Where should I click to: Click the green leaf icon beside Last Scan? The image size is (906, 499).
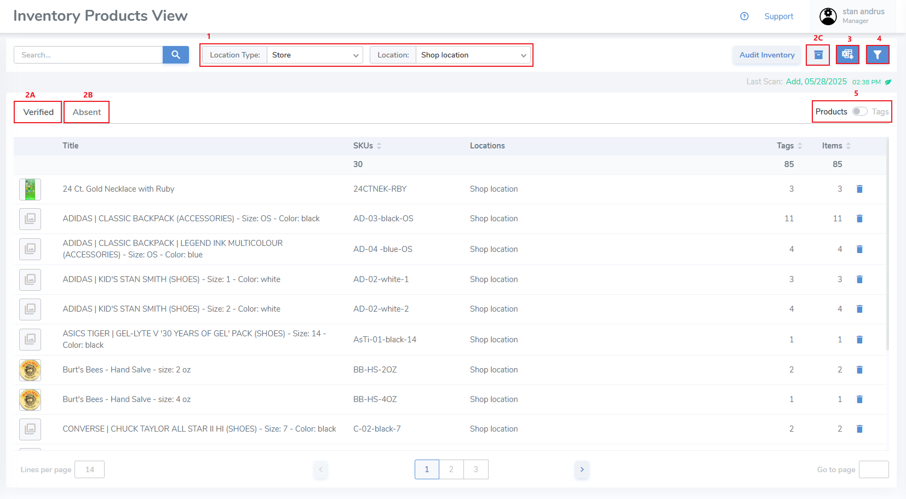pos(888,82)
